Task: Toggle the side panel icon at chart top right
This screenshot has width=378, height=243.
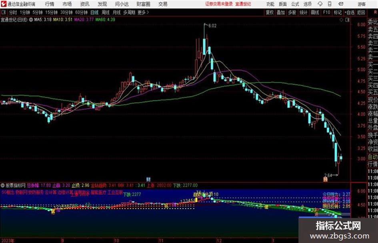Action: (347, 20)
